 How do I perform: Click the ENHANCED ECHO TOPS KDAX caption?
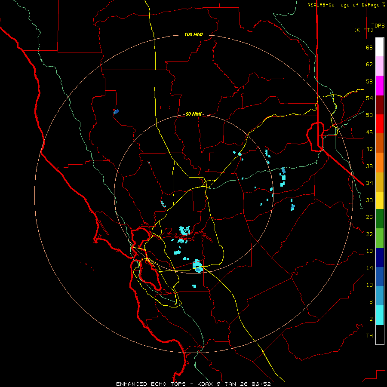[x=193, y=384]
